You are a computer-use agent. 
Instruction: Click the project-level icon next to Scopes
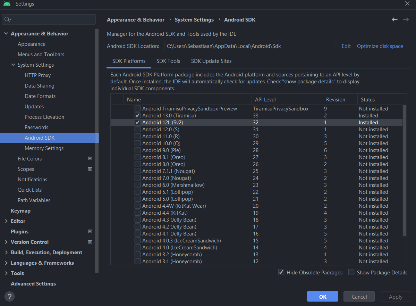(90, 169)
